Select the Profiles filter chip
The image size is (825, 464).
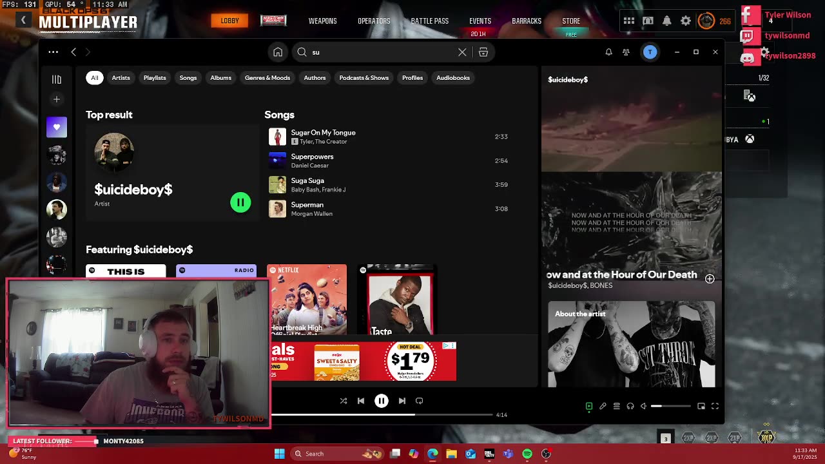pos(412,78)
